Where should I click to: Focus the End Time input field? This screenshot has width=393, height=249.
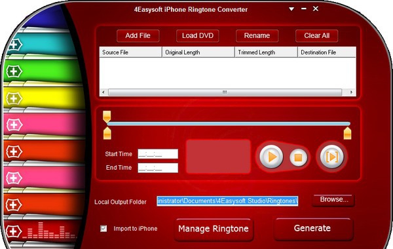pyautogui.click(x=158, y=168)
